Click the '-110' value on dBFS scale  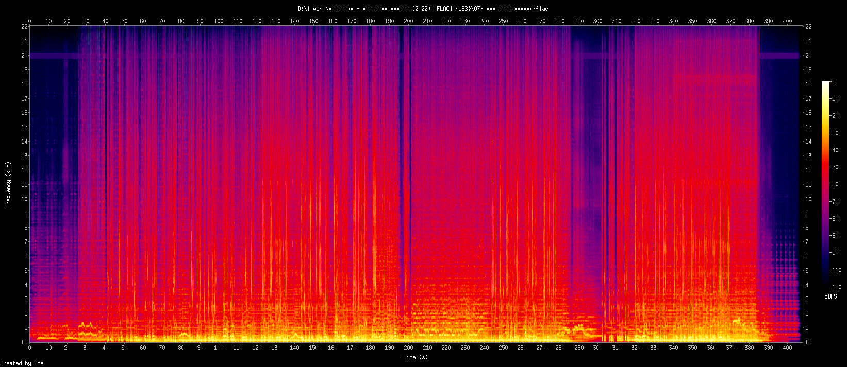click(836, 270)
